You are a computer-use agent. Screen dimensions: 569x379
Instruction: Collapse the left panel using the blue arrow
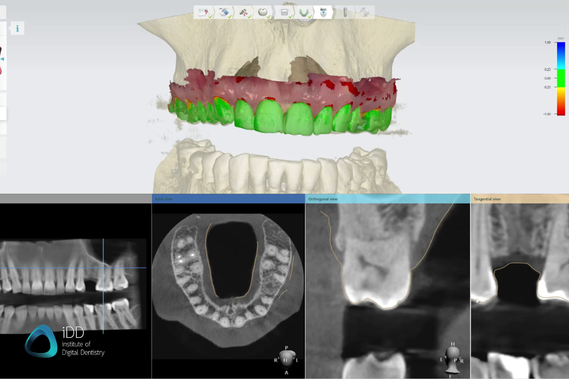pyautogui.click(x=1, y=59)
